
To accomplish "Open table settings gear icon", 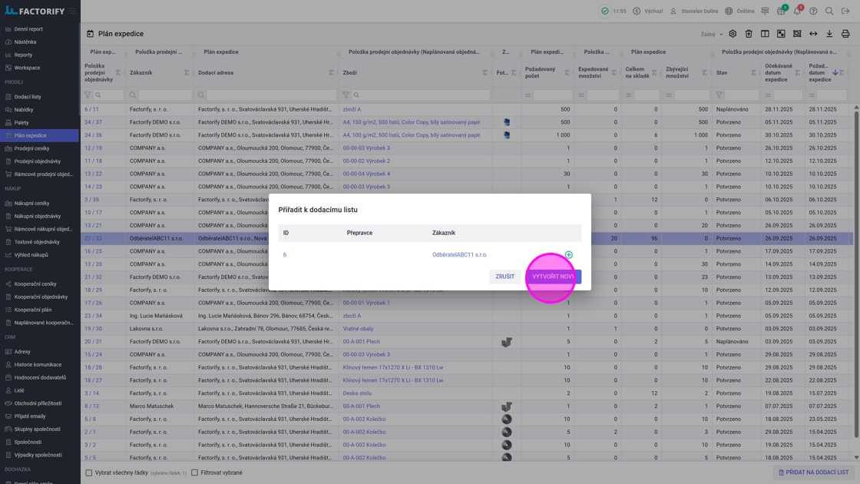I will coord(733,34).
